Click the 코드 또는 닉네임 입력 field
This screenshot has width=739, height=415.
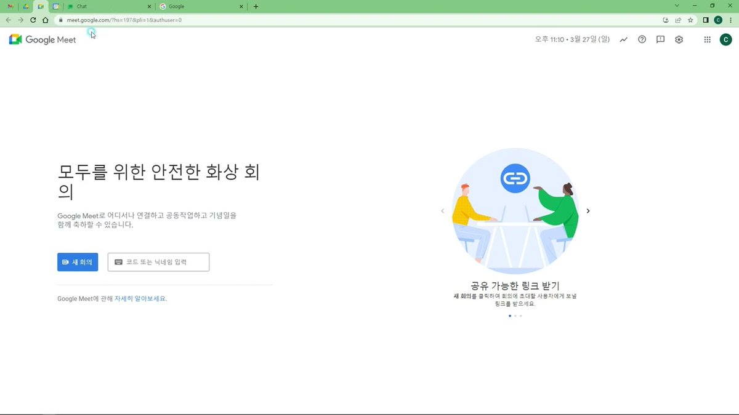click(x=158, y=262)
